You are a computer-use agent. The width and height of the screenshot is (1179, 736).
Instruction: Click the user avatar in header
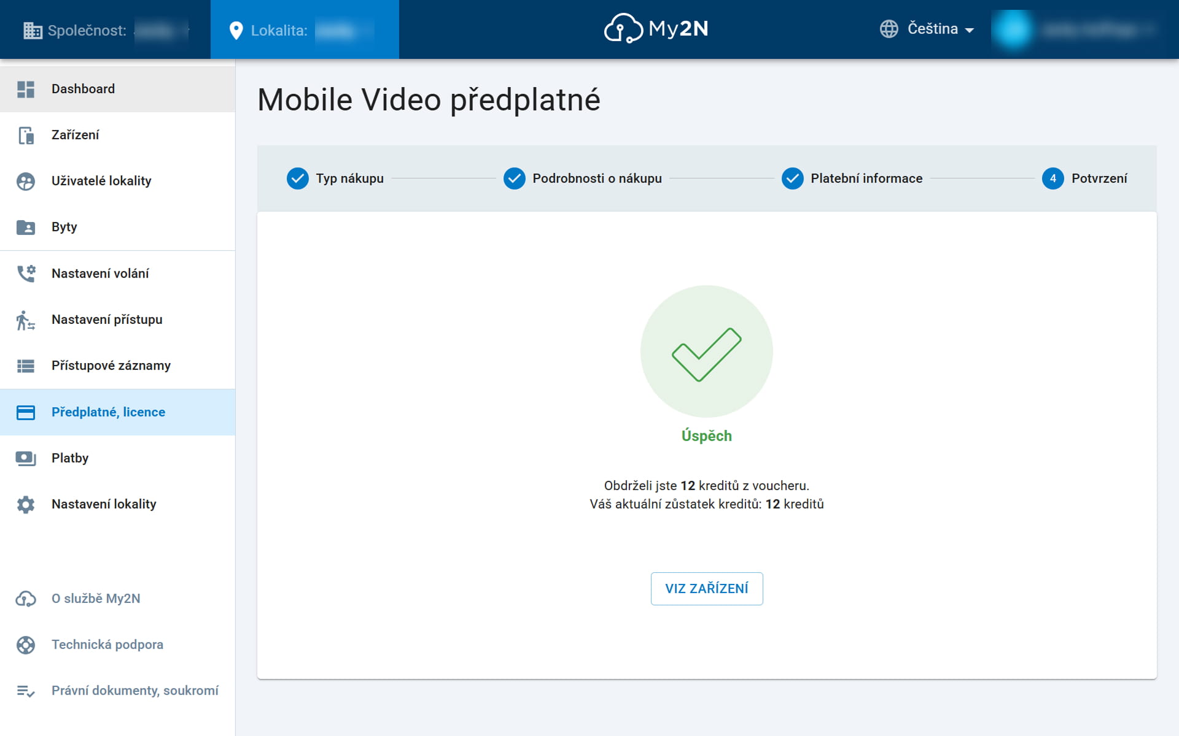(x=1013, y=29)
